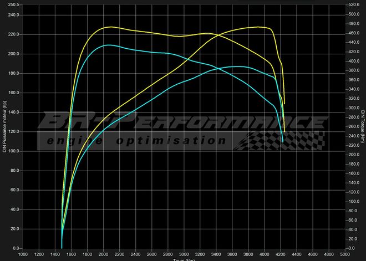The height and width of the screenshot is (261, 366).
Task: Click the yellow power curve peak near 4000 rpm
Action: click(256, 27)
